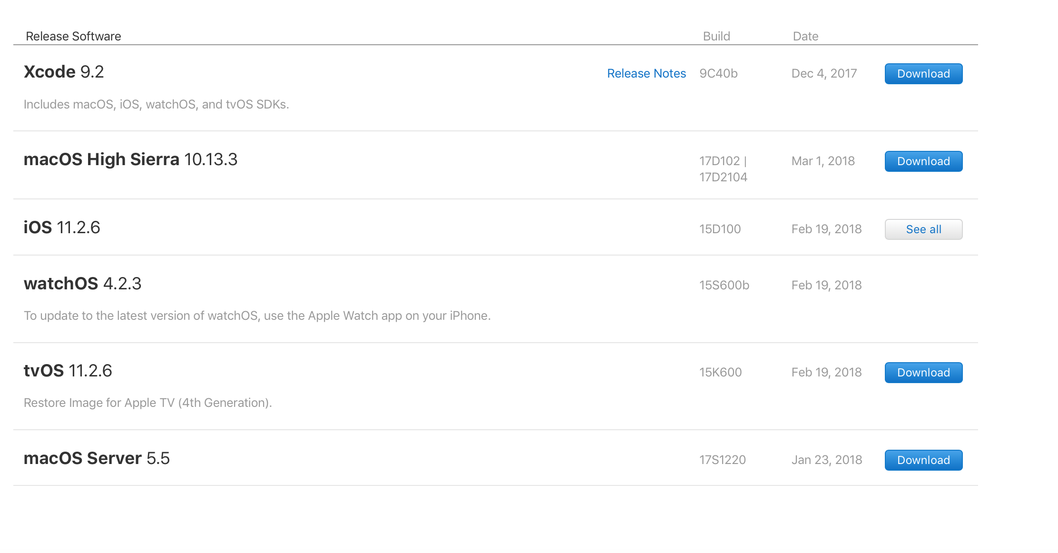Download macOS Server 5.5
The image size is (1058, 553).
[x=923, y=460]
